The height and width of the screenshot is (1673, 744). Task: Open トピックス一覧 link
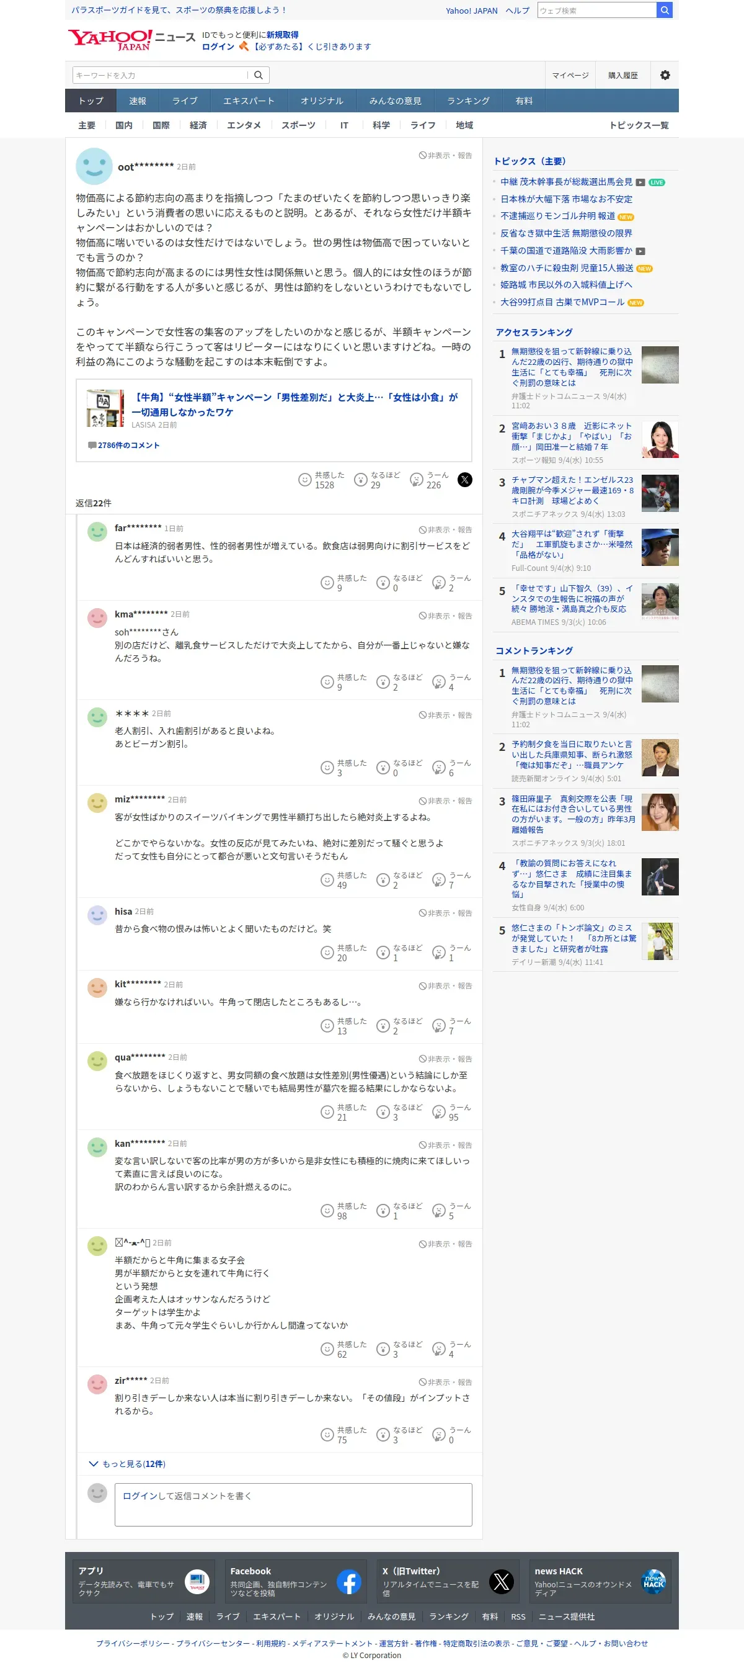639,125
